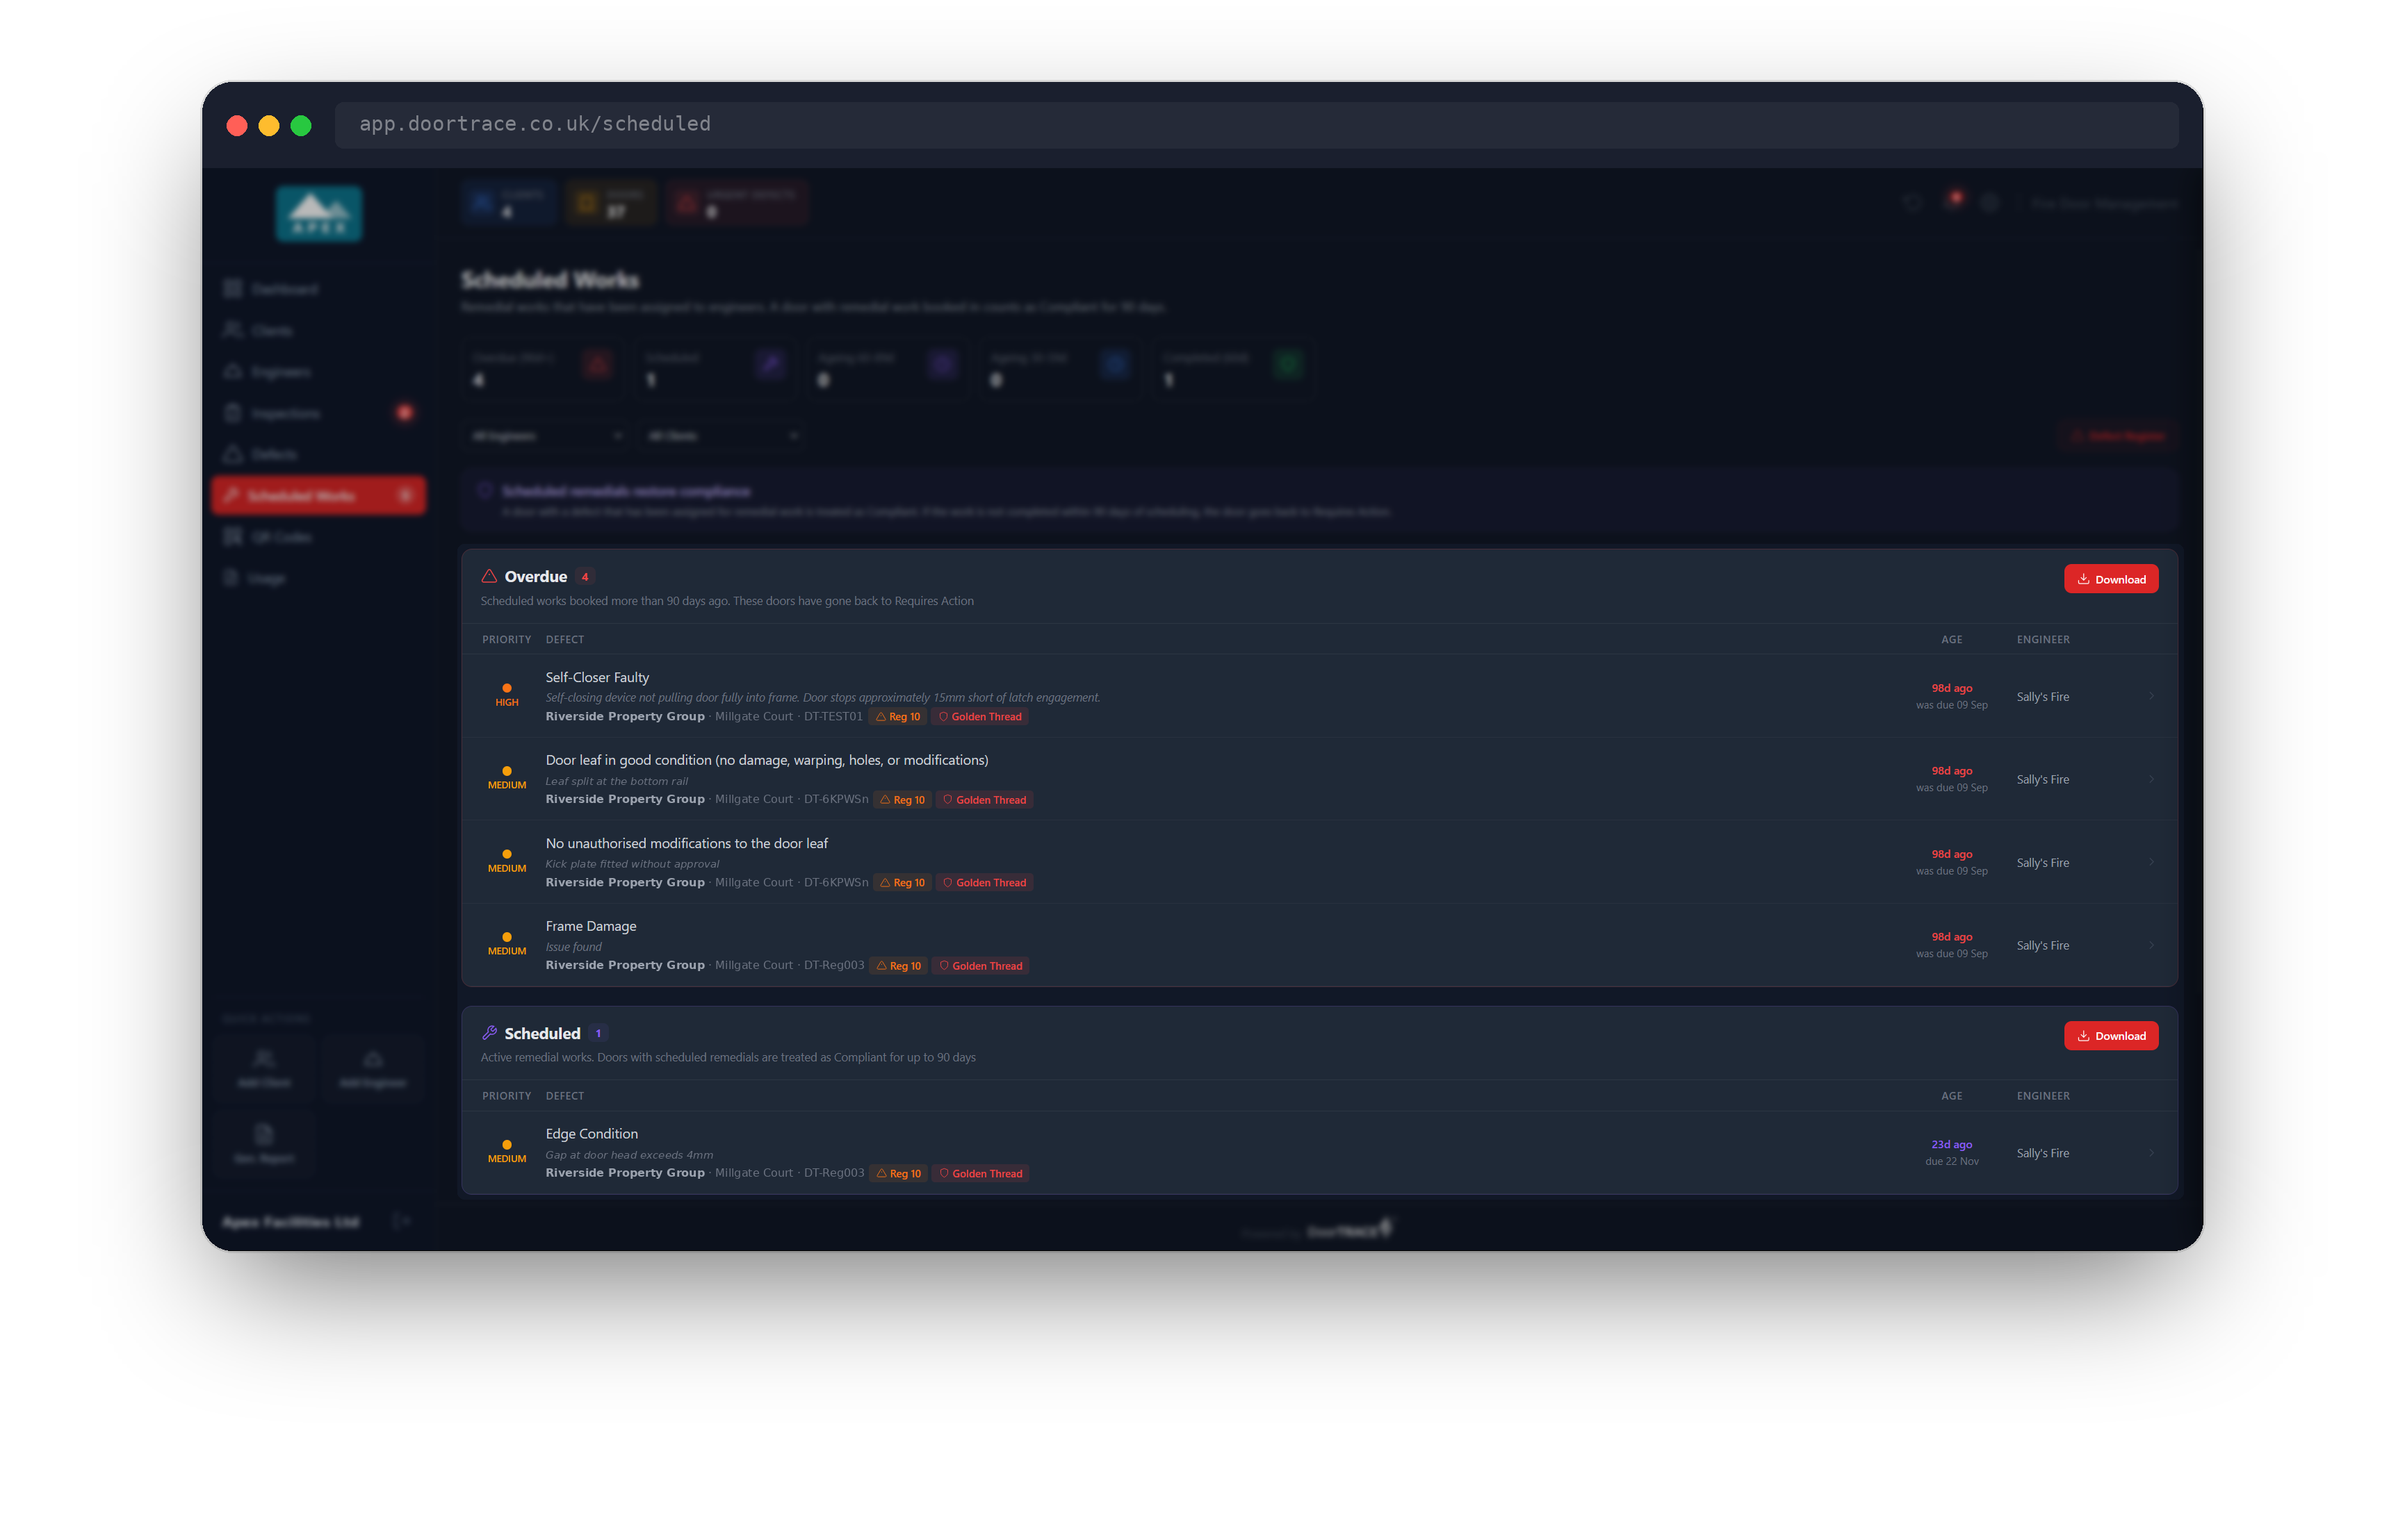Click Golden Thread tag on Frame Damage row
This screenshot has width=2405, height=1540.
pos(980,966)
